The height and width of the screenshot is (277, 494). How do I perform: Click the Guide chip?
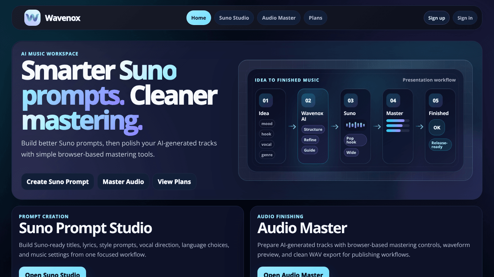(310, 150)
